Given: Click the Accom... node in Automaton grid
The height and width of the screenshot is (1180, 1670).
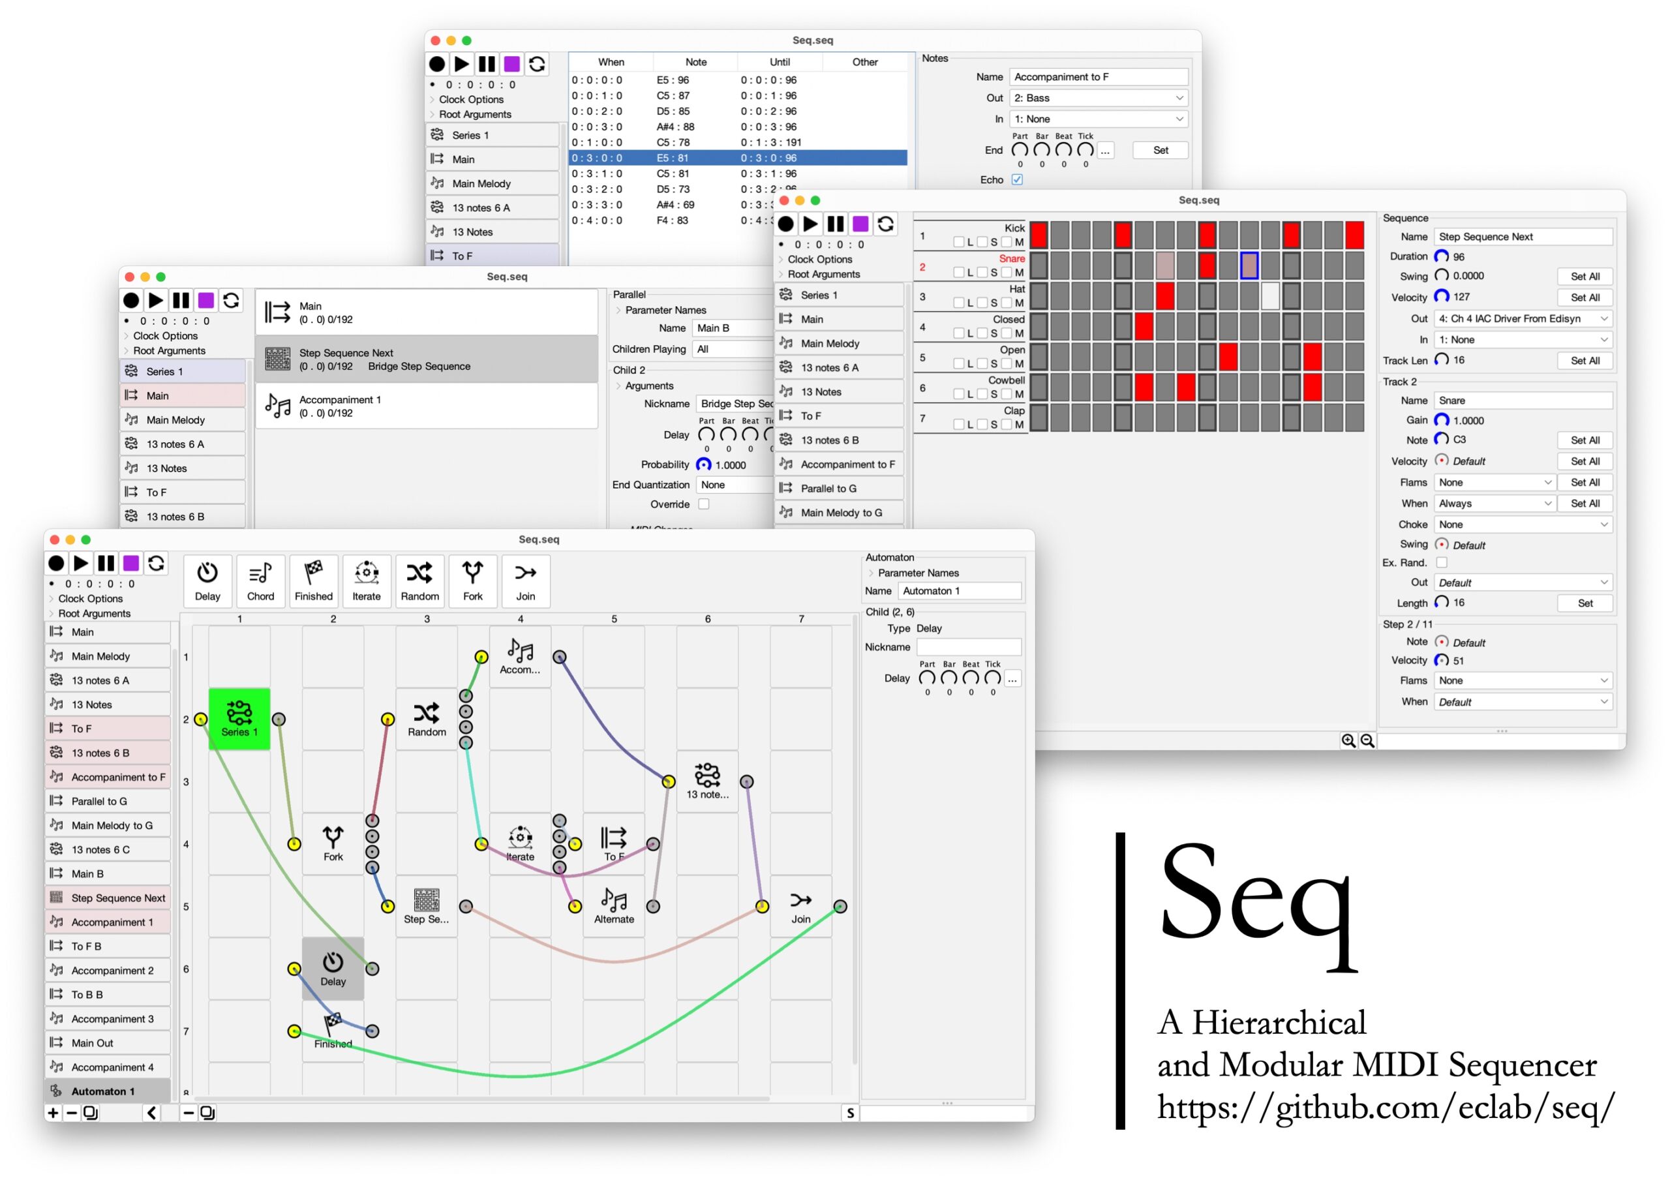Looking at the screenshot, I should pyautogui.click(x=520, y=656).
